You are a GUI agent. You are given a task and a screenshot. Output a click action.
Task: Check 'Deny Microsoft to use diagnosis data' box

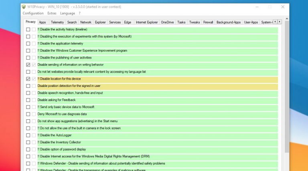28,114
